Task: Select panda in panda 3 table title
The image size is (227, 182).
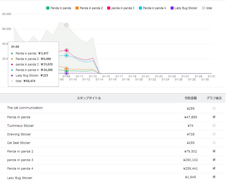Action: [x=20, y=160]
